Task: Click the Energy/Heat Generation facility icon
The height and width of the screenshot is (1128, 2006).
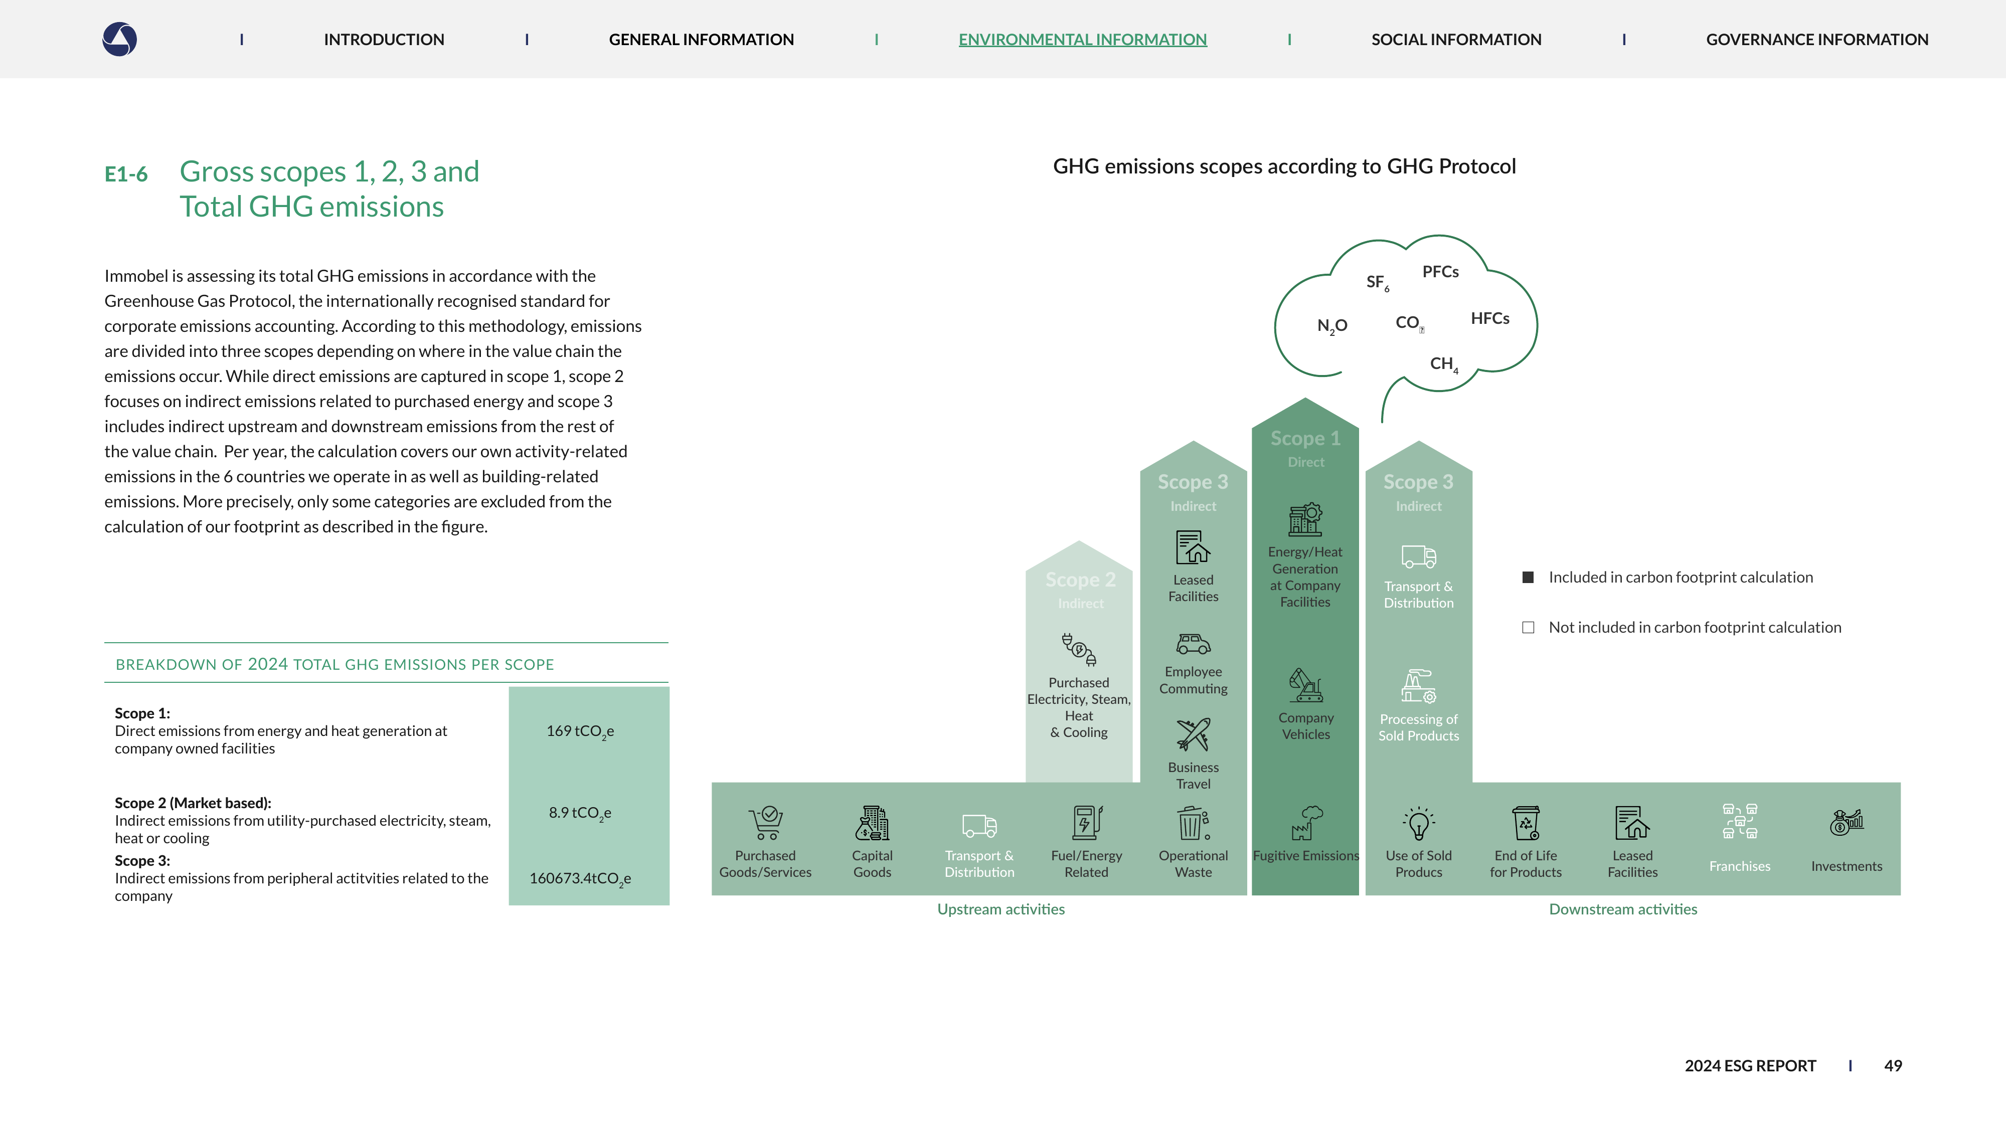Action: (1306, 519)
